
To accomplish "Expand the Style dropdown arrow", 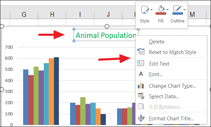I will pyautogui.click(x=151, y=9).
